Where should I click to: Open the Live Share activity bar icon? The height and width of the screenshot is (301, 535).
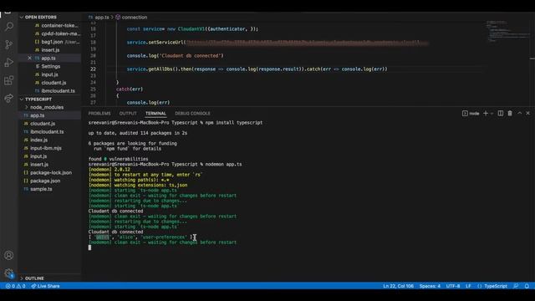[x=9, y=99]
